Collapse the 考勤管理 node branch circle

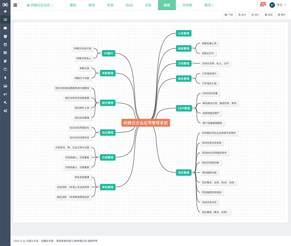pos(97,73)
